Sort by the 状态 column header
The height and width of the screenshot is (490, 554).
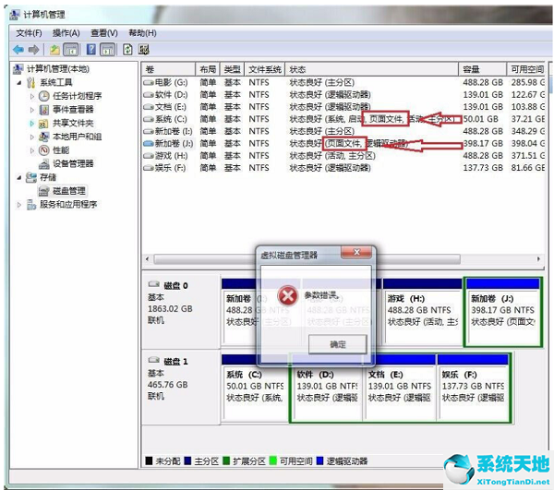372,69
